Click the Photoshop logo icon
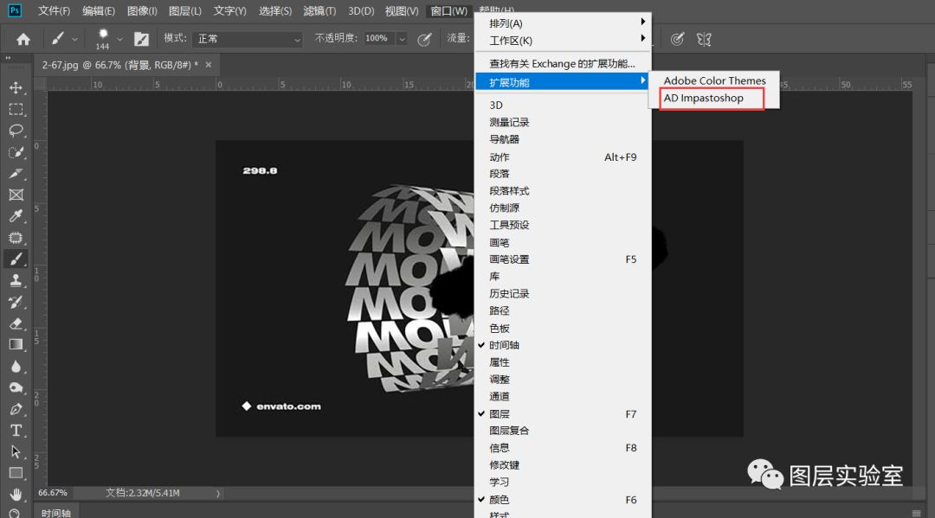This screenshot has width=935, height=518. click(15, 10)
